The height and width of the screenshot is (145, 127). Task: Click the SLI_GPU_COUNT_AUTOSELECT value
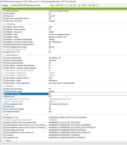point(65,122)
